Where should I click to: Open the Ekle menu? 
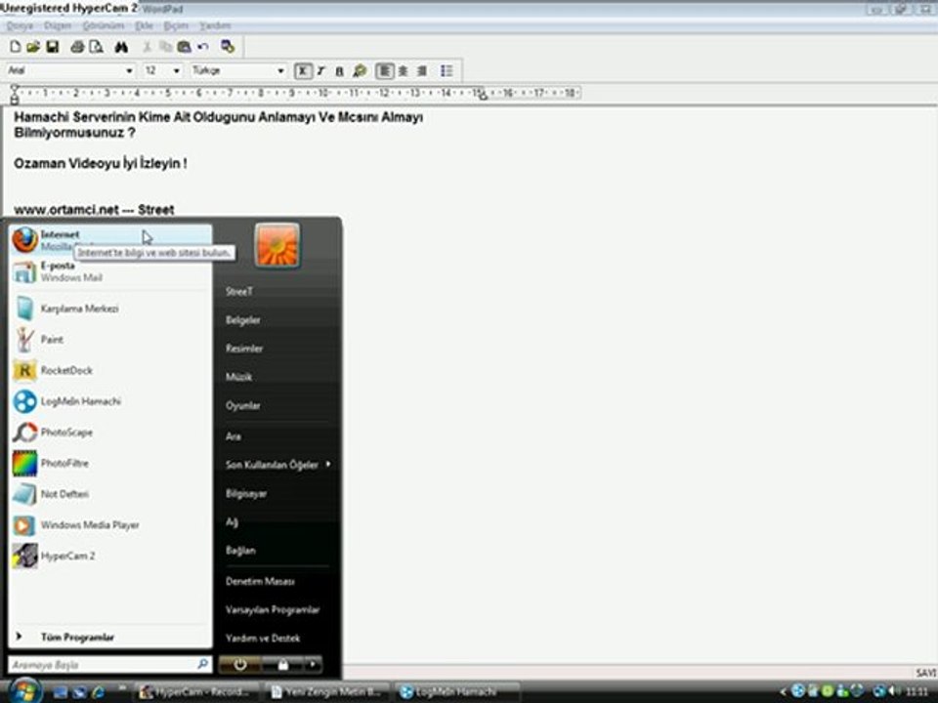click(145, 25)
